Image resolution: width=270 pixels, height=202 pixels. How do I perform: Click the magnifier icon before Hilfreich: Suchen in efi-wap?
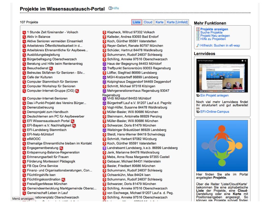pyautogui.click(x=198, y=46)
